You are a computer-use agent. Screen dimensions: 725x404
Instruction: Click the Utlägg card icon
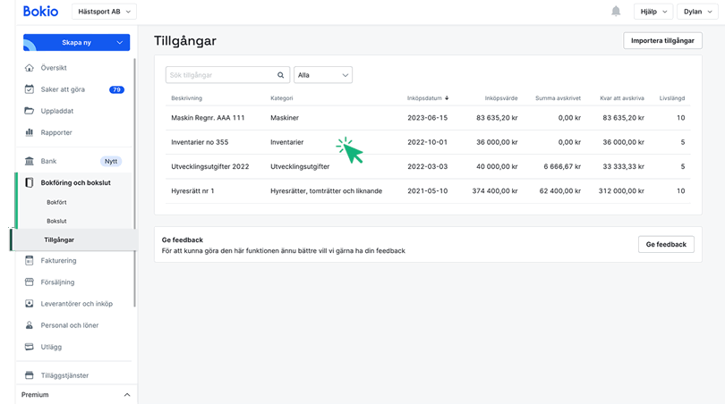(x=30, y=347)
